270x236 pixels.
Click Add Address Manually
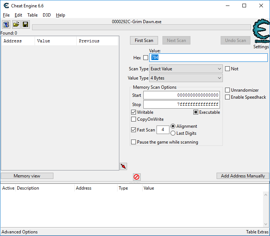243,176
